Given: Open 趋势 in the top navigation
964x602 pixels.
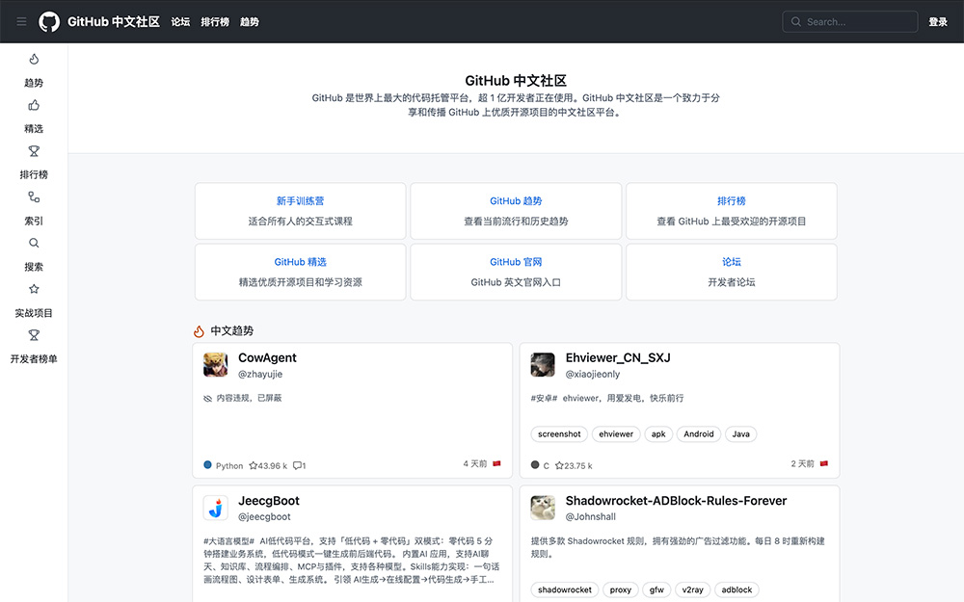Looking at the screenshot, I should coord(250,21).
